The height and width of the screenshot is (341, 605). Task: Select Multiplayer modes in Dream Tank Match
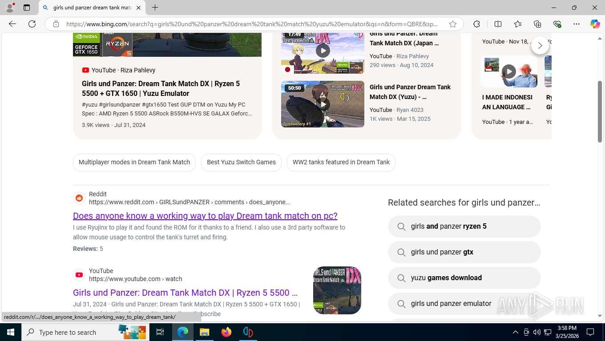[134, 162]
